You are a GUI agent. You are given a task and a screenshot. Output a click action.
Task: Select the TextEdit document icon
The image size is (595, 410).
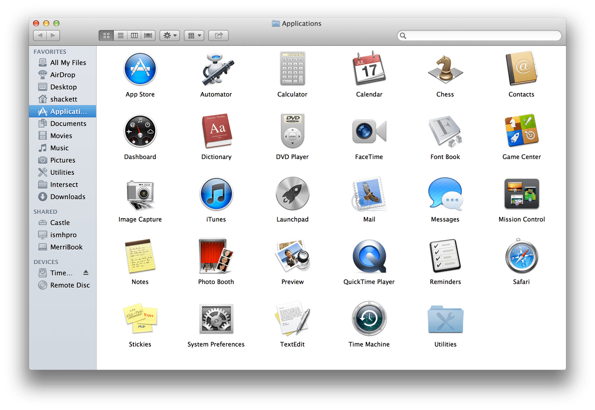point(292,318)
